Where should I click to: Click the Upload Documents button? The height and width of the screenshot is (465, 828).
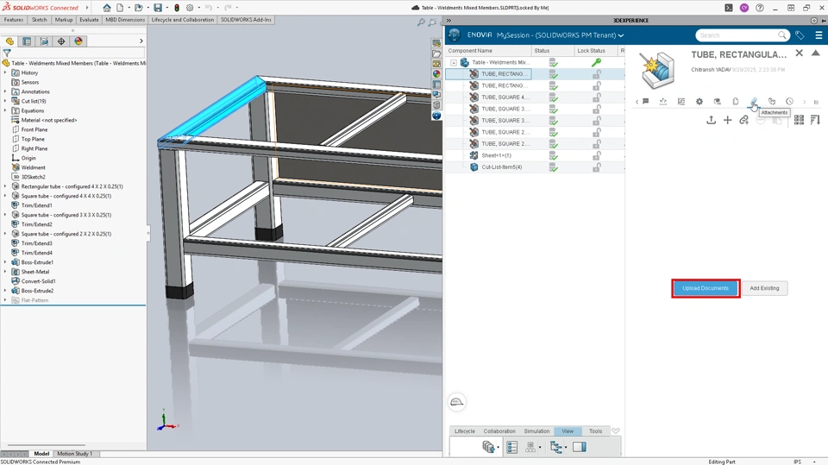(706, 288)
